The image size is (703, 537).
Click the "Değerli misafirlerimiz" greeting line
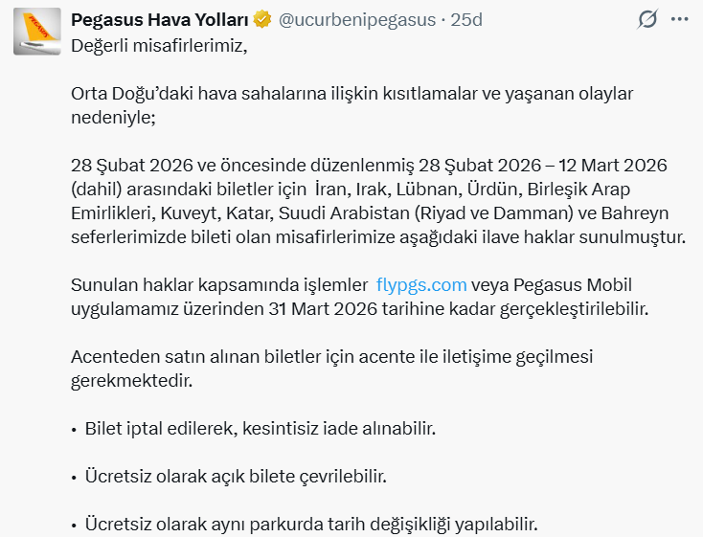(159, 46)
